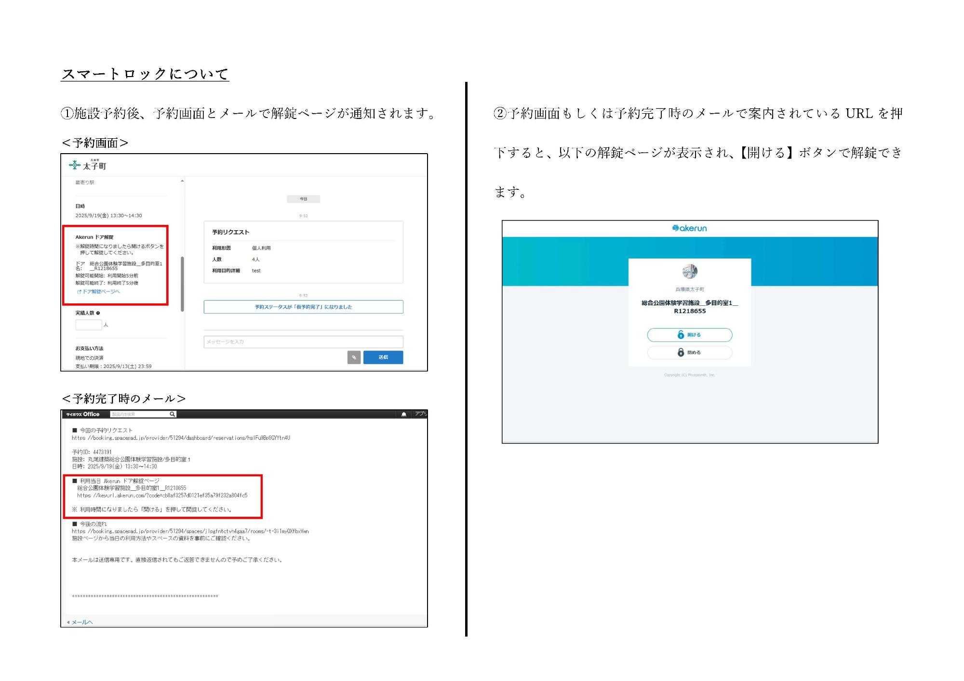This screenshot has width=964, height=681.
Task: Click the Cybozu product search field
Action: tap(139, 414)
